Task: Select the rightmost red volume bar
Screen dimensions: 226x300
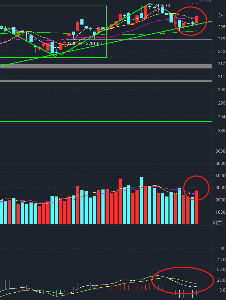Action: coord(197,207)
